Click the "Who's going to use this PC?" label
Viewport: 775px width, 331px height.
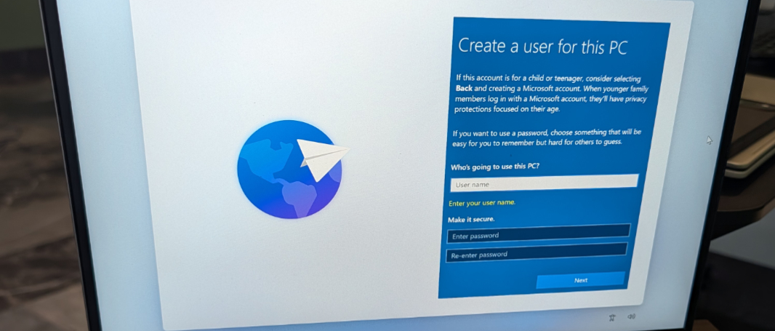point(494,167)
